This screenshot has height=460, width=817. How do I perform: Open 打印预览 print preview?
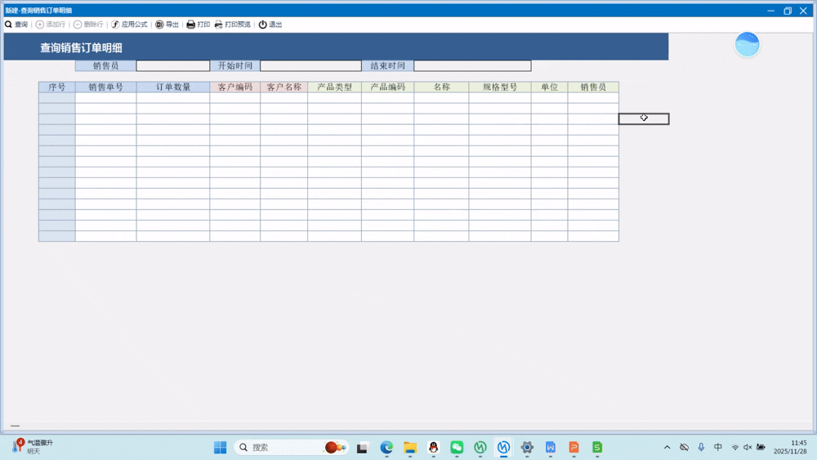click(x=219, y=25)
